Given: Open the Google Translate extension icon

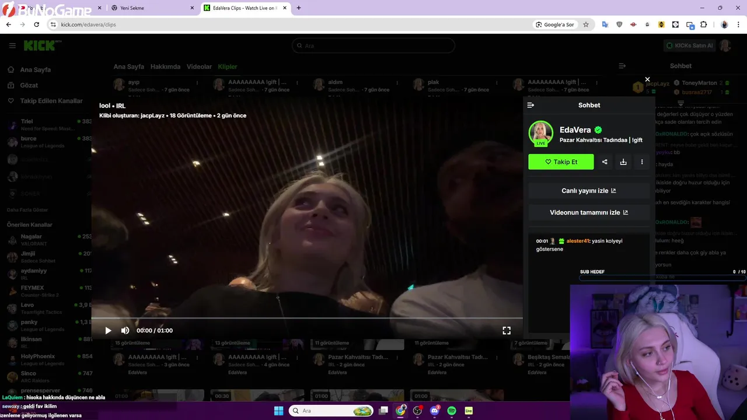Looking at the screenshot, I should tap(605, 24).
